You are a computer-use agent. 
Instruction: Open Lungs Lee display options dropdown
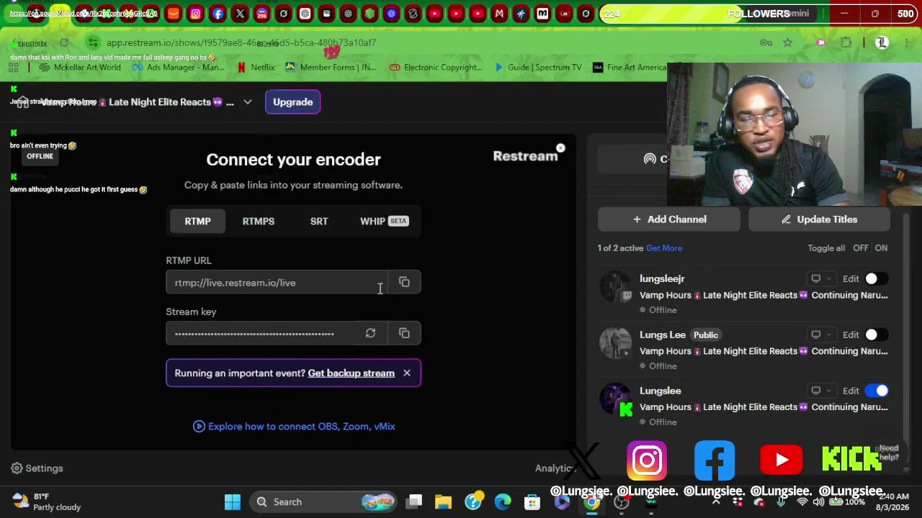click(821, 335)
